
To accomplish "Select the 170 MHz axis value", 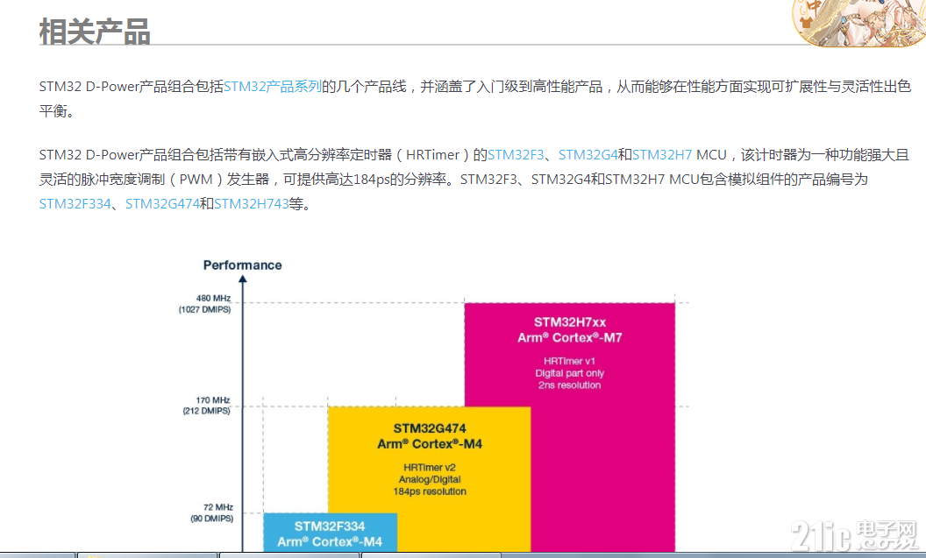I will coord(212,400).
